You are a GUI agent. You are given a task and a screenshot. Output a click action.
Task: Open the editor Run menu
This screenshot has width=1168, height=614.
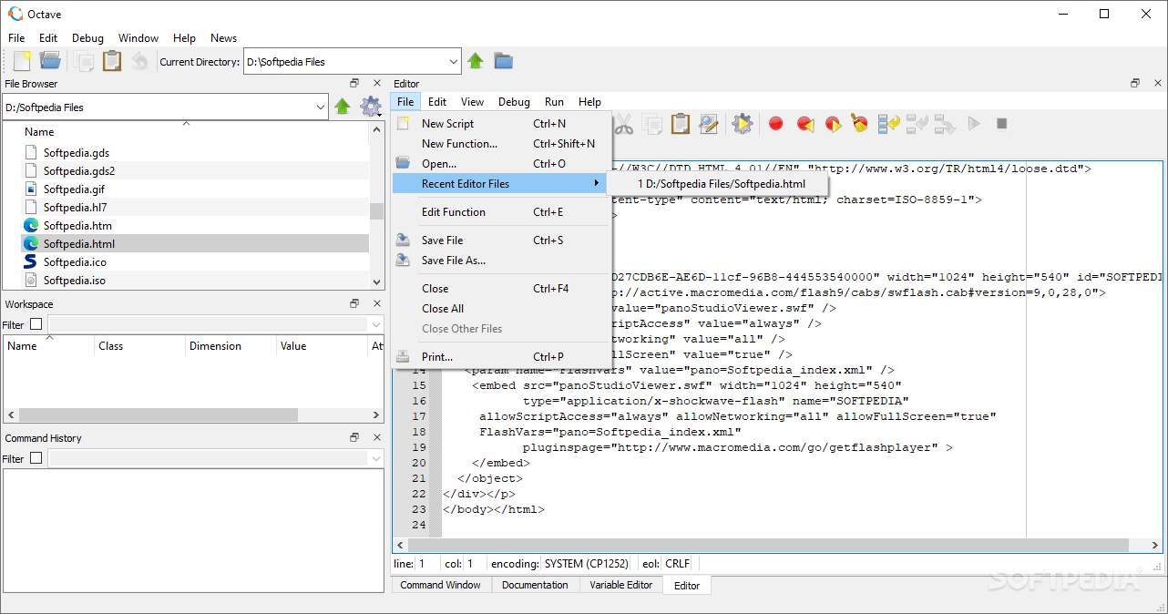[554, 102]
